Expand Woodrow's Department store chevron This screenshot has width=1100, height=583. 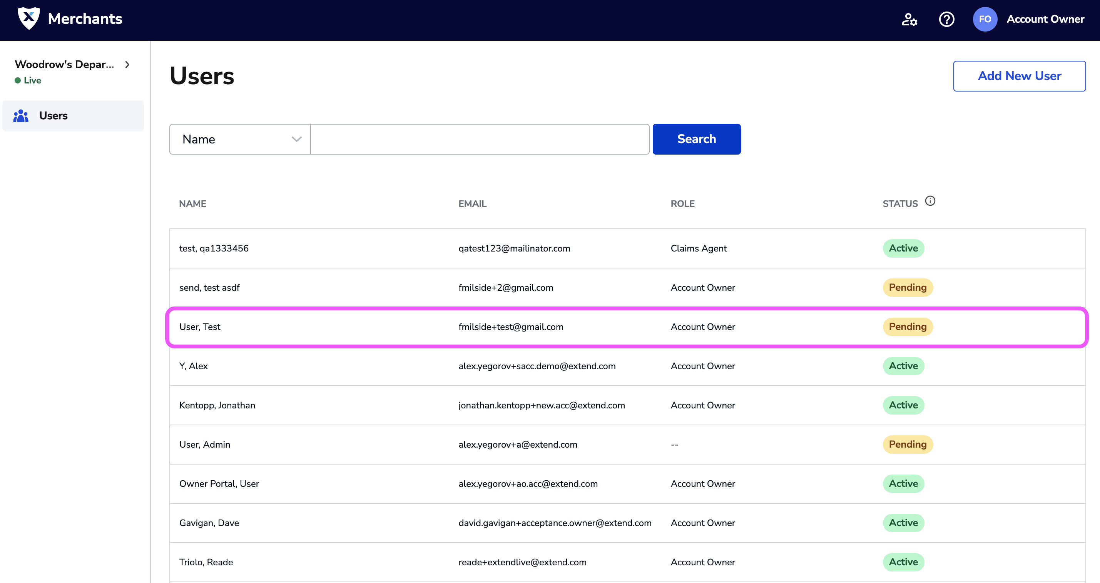point(127,65)
